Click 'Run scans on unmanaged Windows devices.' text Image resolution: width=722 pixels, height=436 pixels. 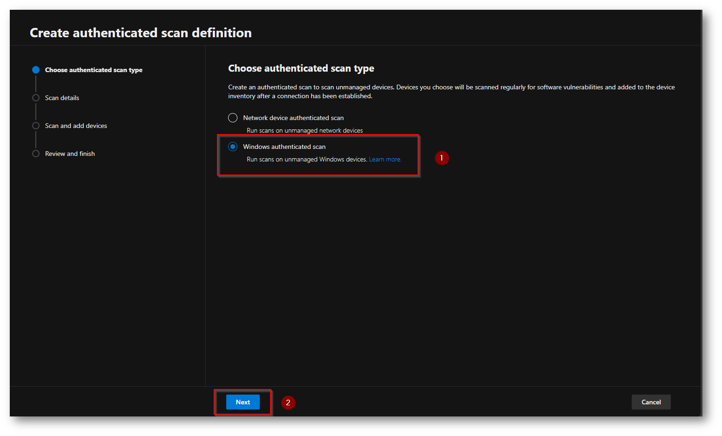point(307,159)
